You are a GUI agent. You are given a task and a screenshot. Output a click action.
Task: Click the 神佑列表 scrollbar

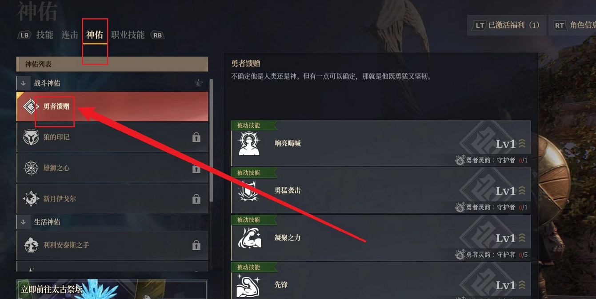click(211, 141)
